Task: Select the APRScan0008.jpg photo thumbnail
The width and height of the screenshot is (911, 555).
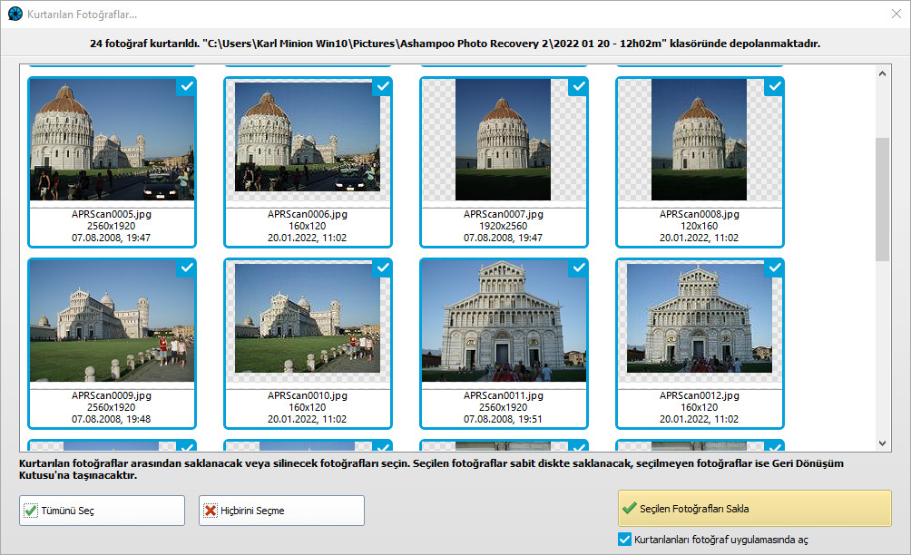Action: (699, 140)
